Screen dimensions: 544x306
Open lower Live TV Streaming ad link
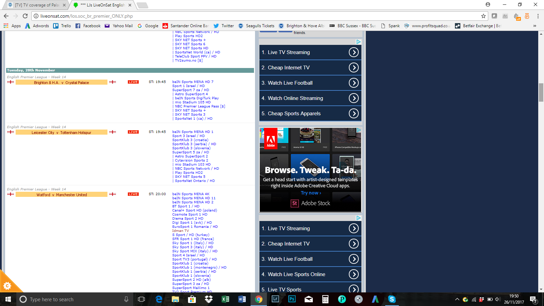(x=289, y=228)
